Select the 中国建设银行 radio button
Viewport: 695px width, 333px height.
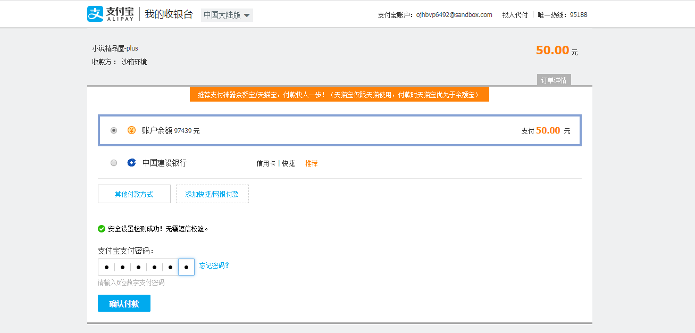pos(114,163)
